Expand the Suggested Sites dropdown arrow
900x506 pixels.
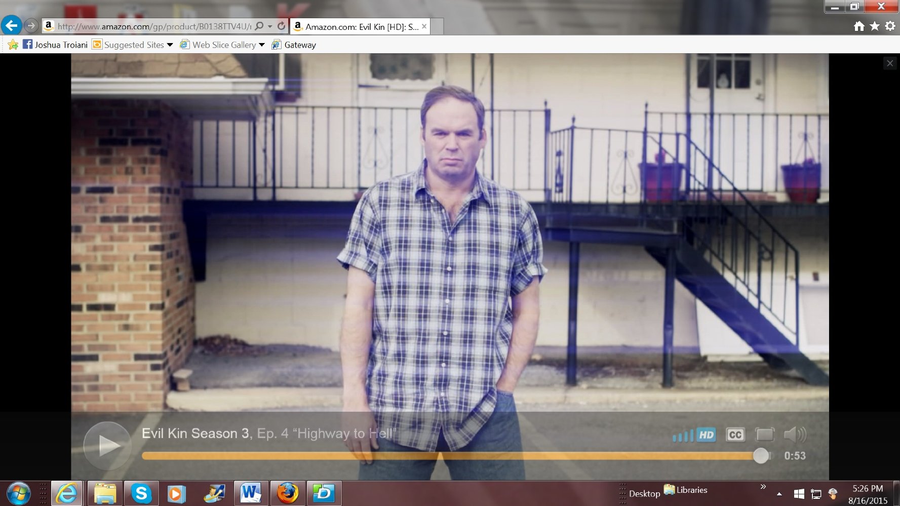coord(170,45)
